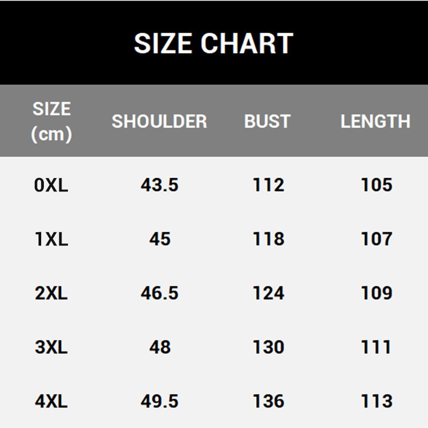The height and width of the screenshot is (428, 428).
Task: Click length value 113 for 4XL
Action: [377, 401]
